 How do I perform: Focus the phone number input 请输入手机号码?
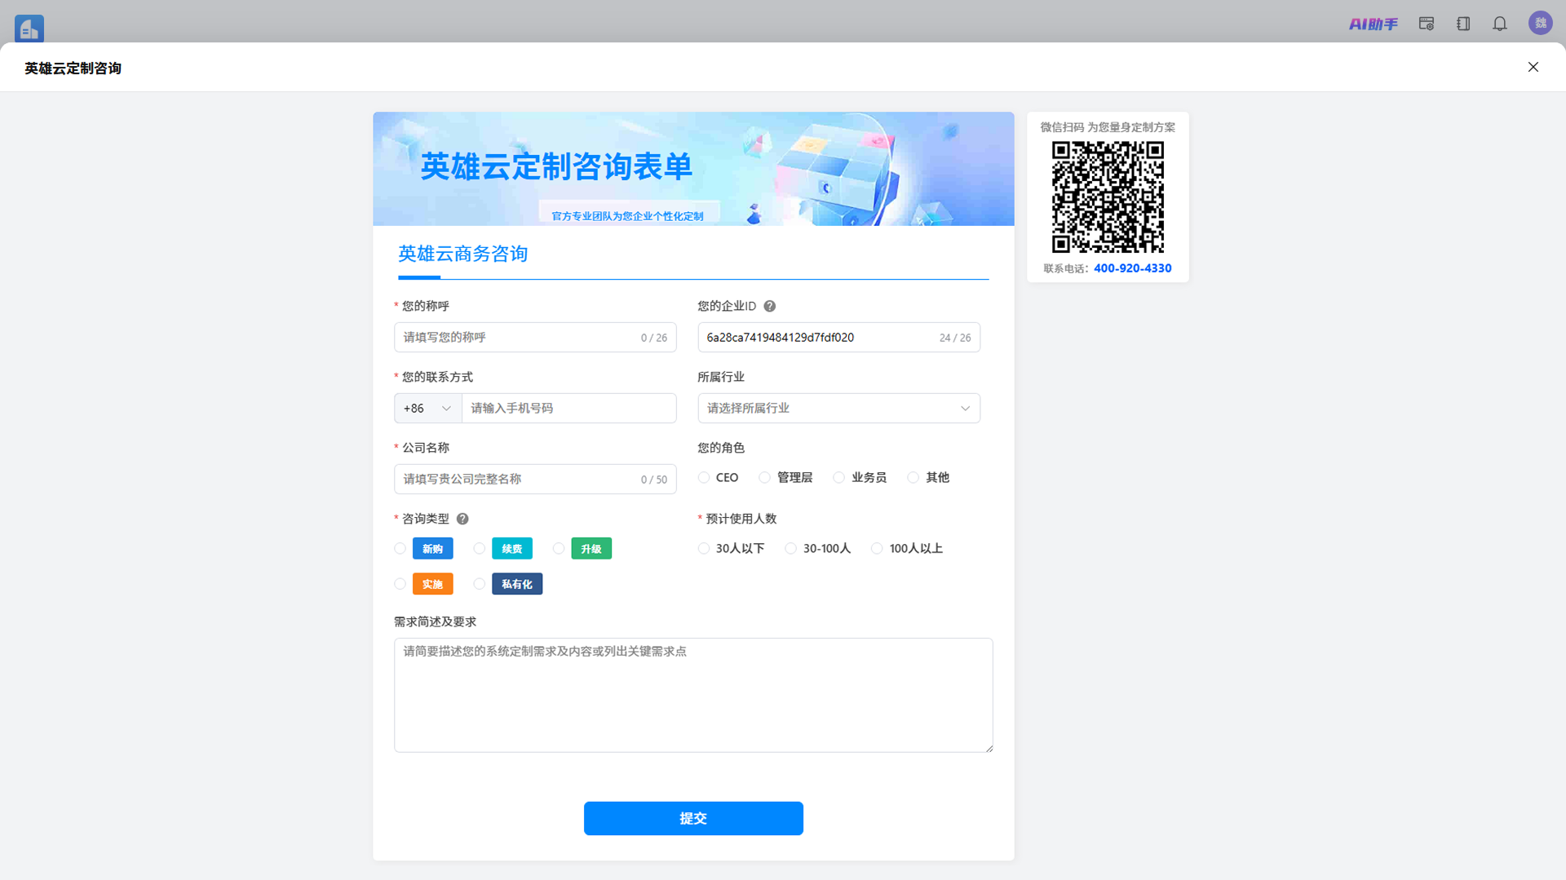pos(569,408)
